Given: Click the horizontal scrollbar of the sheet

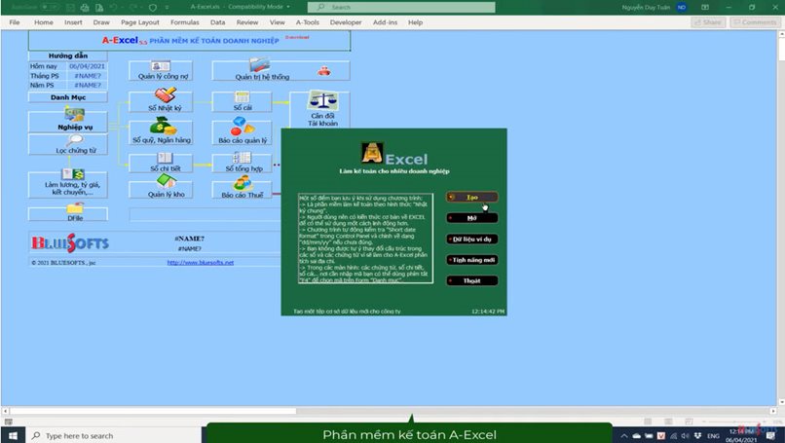Looking at the screenshot, I should 153,411.
